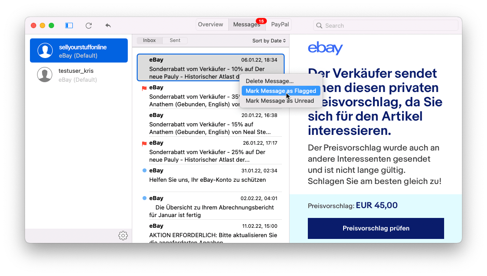Close the window with red button
The width and height of the screenshot is (487, 276).
coord(34,25)
